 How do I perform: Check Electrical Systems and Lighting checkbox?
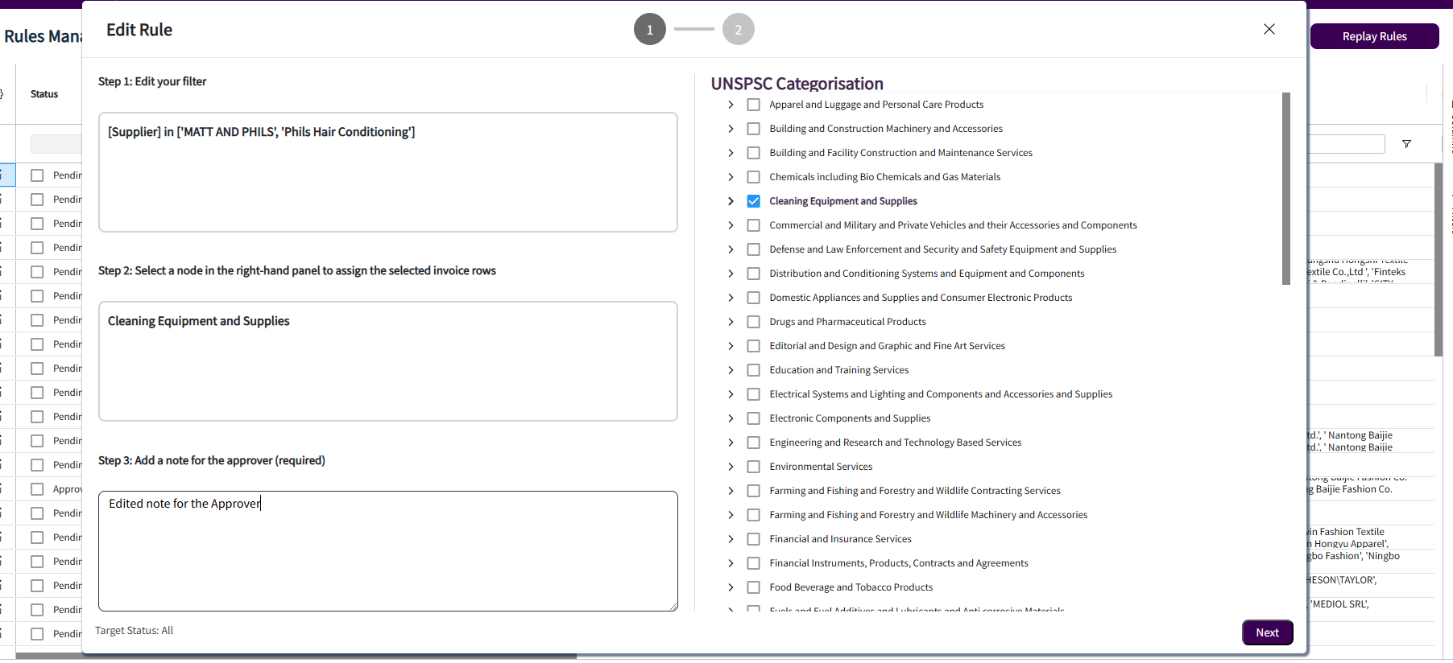point(754,394)
